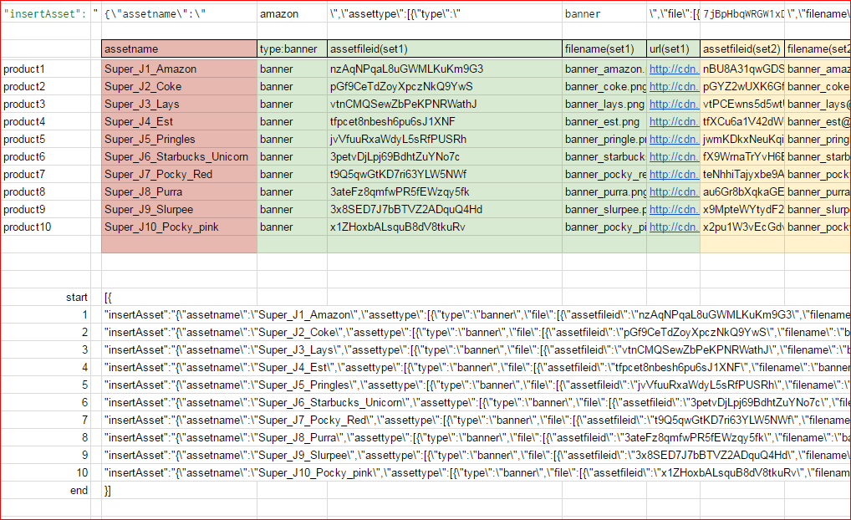Image resolution: width=851 pixels, height=520 pixels.
Task: Click cell Super_J1_Amazon
Action: coord(179,69)
